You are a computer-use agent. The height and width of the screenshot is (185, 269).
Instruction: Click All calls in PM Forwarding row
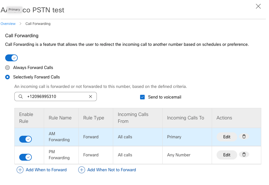pos(125,155)
